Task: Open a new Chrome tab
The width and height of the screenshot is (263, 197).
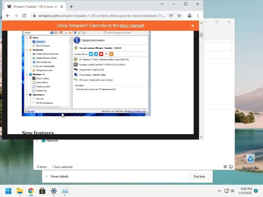Action: [71, 7]
